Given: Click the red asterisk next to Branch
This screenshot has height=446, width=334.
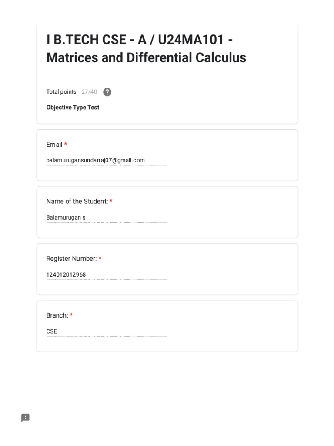Looking at the screenshot, I should pyautogui.click(x=71, y=315).
